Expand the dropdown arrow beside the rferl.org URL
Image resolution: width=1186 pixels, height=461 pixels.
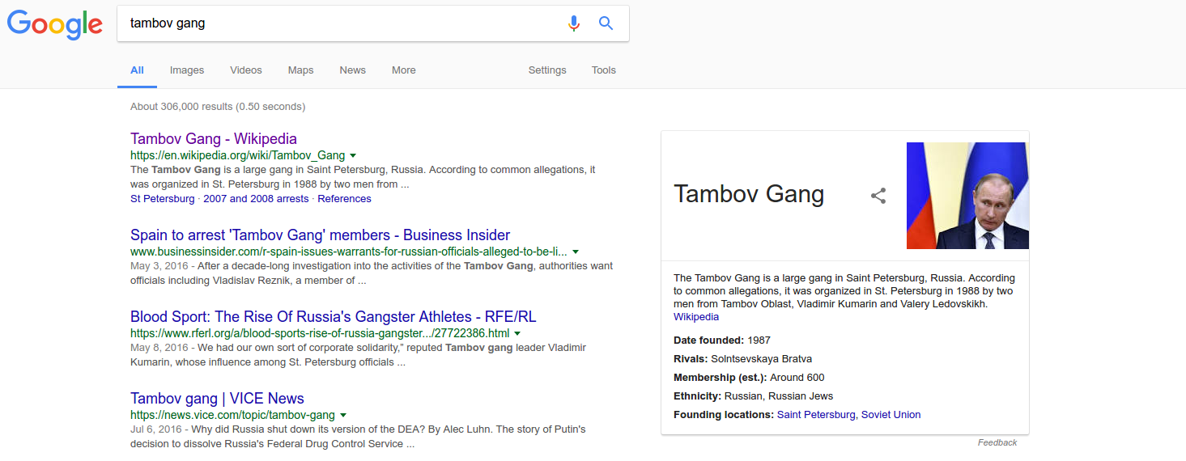517,333
